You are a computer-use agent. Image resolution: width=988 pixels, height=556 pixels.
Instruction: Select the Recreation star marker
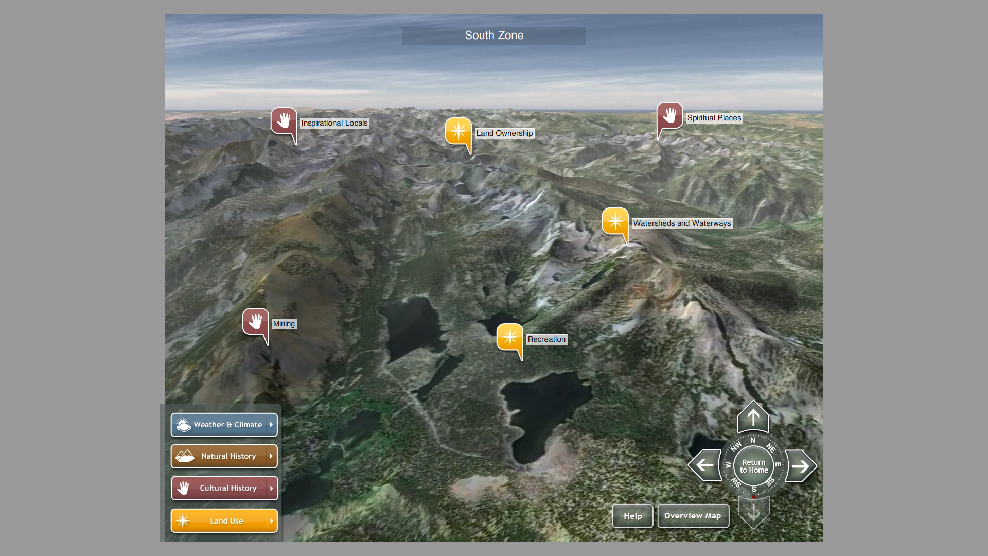coord(509,338)
